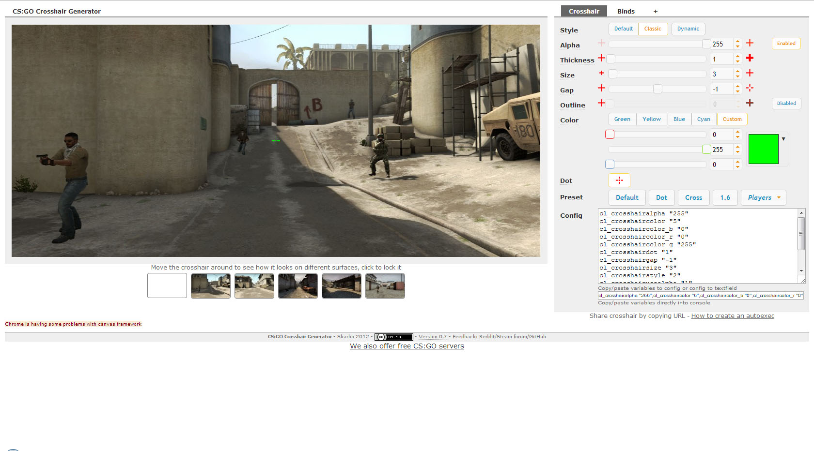Toggle the Alpha Enabled button
This screenshot has height=451, width=814.
[x=786, y=44]
